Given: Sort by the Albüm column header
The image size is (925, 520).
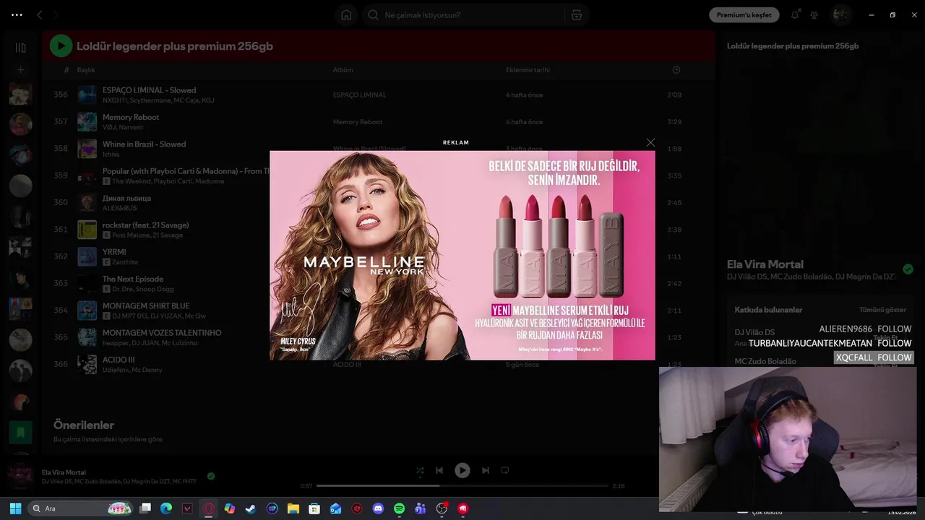Looking at the screenshot, I should pyautogui.click(x=343, y=70).
